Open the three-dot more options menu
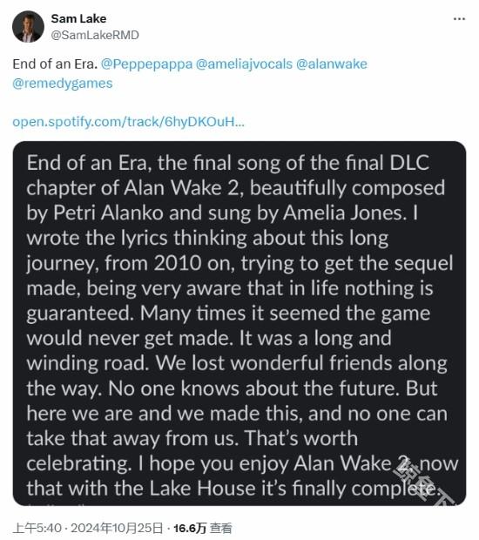Image resolution: width=479 pixels, height=540 pixels. (459, 19)
